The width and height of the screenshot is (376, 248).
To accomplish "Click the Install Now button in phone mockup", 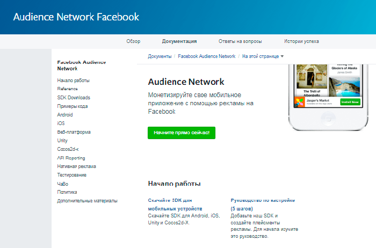I will pos(350,102).
